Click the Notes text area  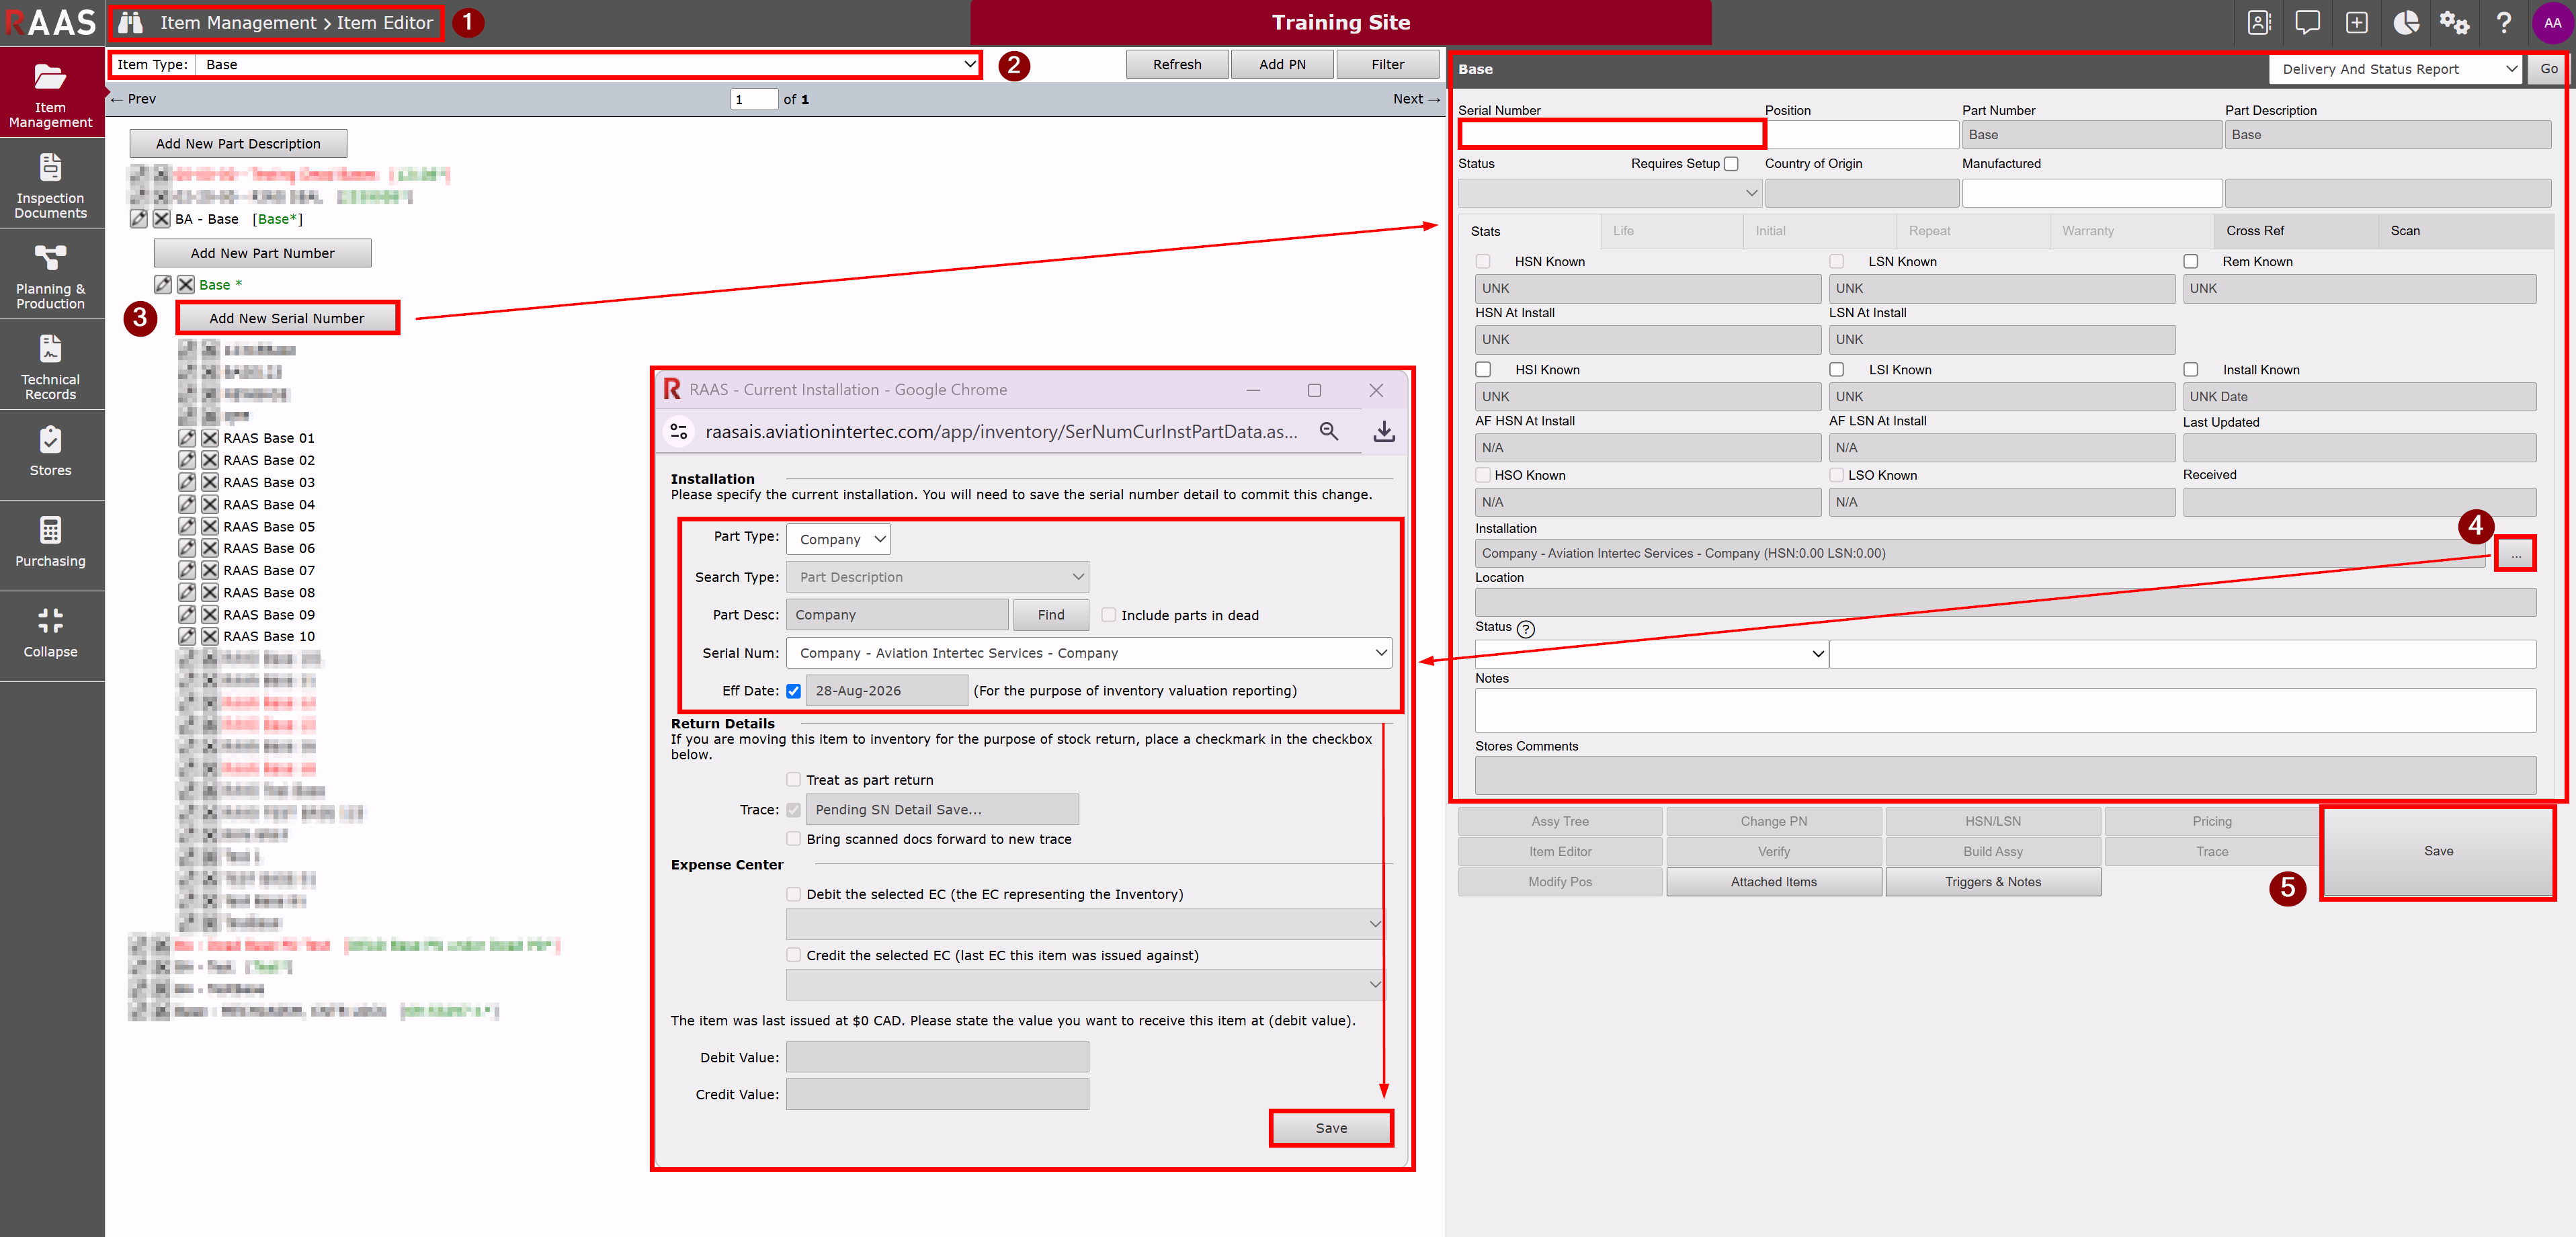tap(2005, 711)
